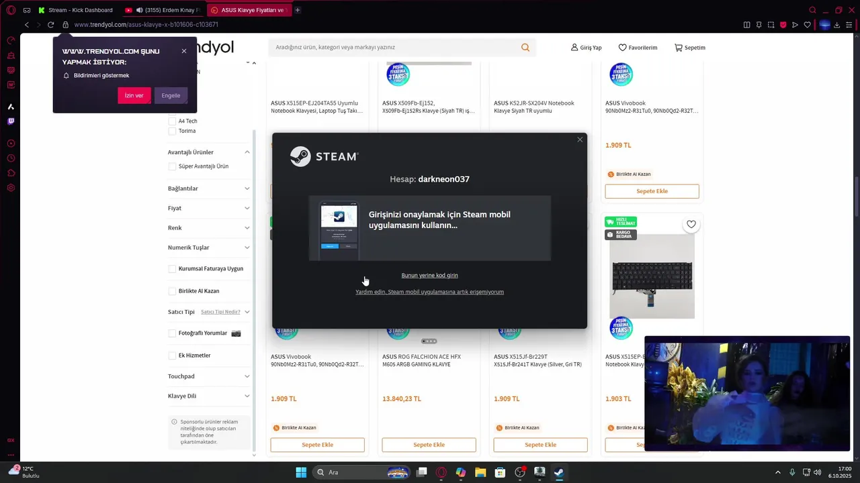Click the browser address bar URL
860x483 pixels.
tap(146, 25)
